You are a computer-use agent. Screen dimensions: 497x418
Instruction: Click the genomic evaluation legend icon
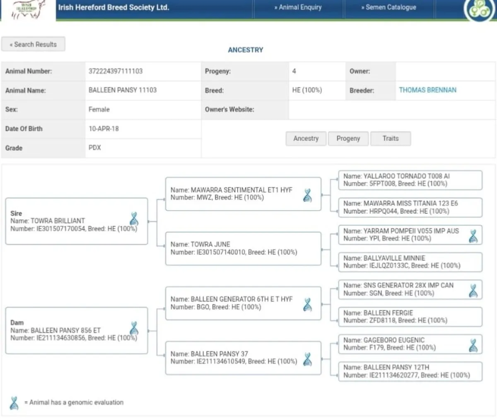(14, 403)
